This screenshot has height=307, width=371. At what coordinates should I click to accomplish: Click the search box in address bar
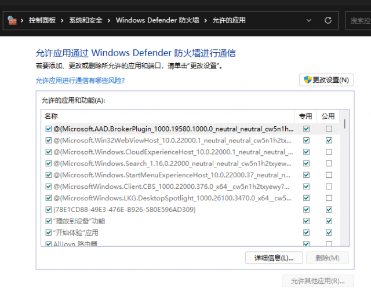click(x=359, y=20)
